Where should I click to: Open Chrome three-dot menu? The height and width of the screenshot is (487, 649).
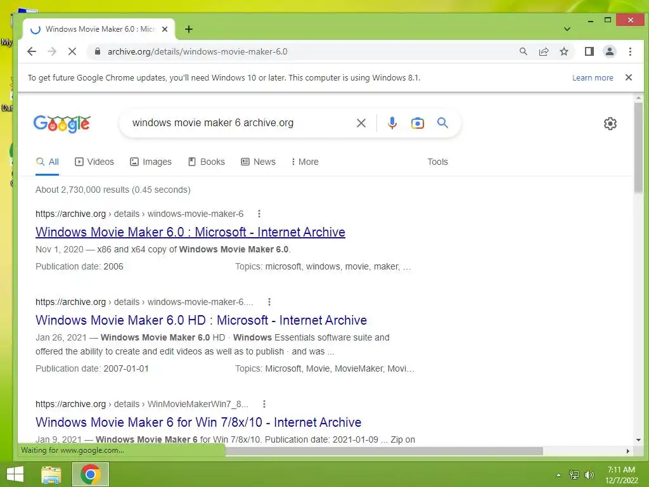coord(630,51)
